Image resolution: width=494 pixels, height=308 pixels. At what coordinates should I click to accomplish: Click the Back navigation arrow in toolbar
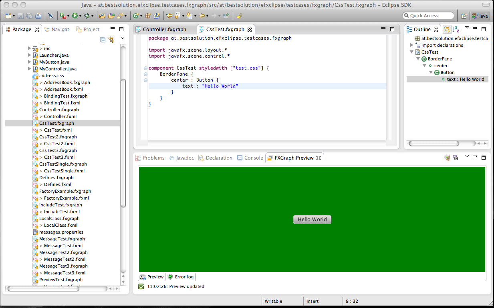point(202,16)
